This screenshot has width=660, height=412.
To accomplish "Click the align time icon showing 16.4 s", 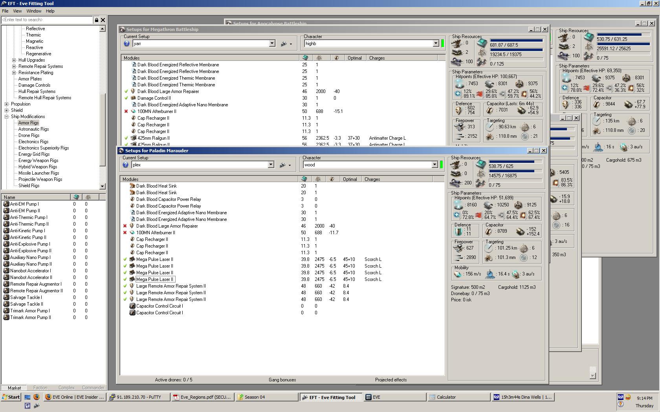I will tap(490, 274).
